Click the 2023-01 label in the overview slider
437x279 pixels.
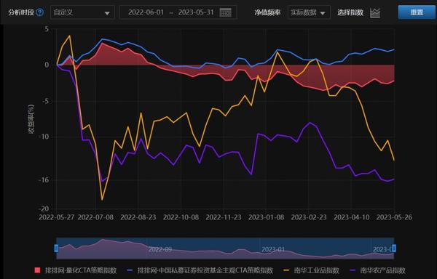coord(273,249)
